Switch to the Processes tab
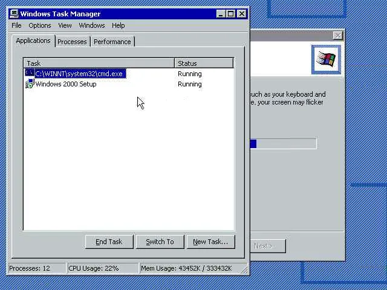The width and height of the screenshot is (387, 290). 72,42
